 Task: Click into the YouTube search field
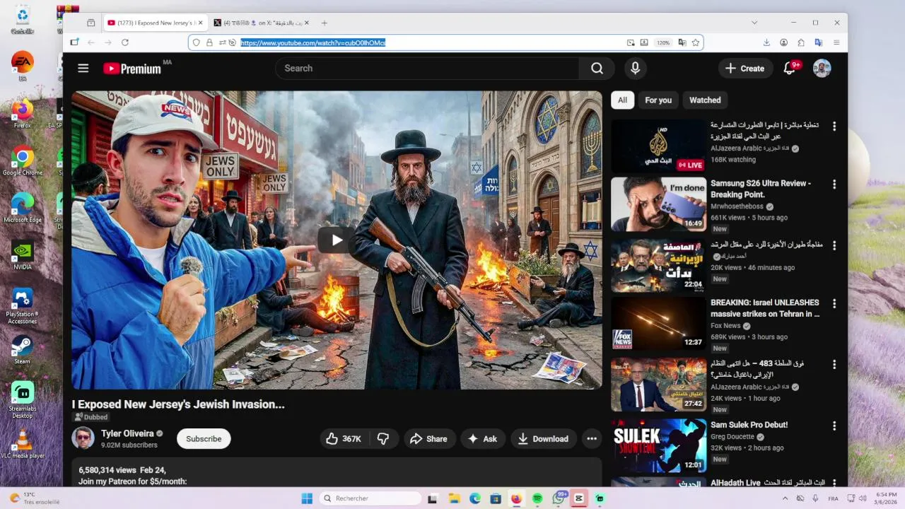click(427, 69)
